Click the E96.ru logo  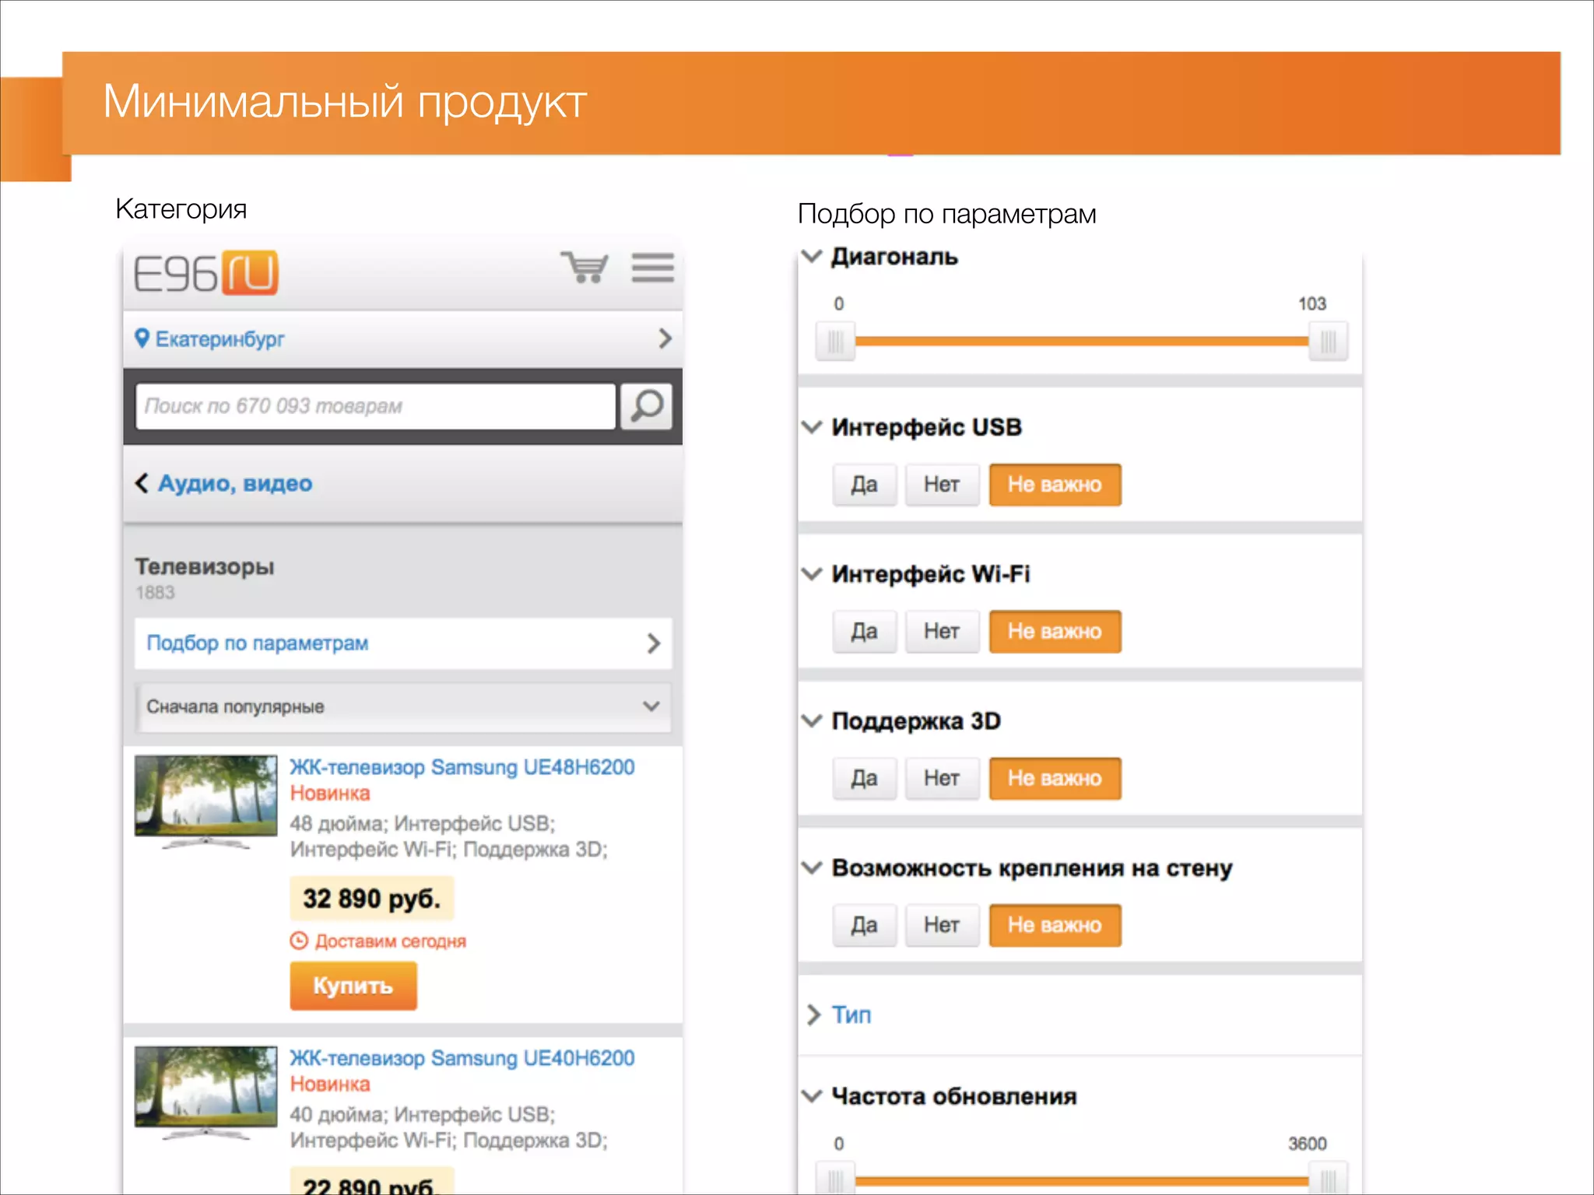pos(206,272)
